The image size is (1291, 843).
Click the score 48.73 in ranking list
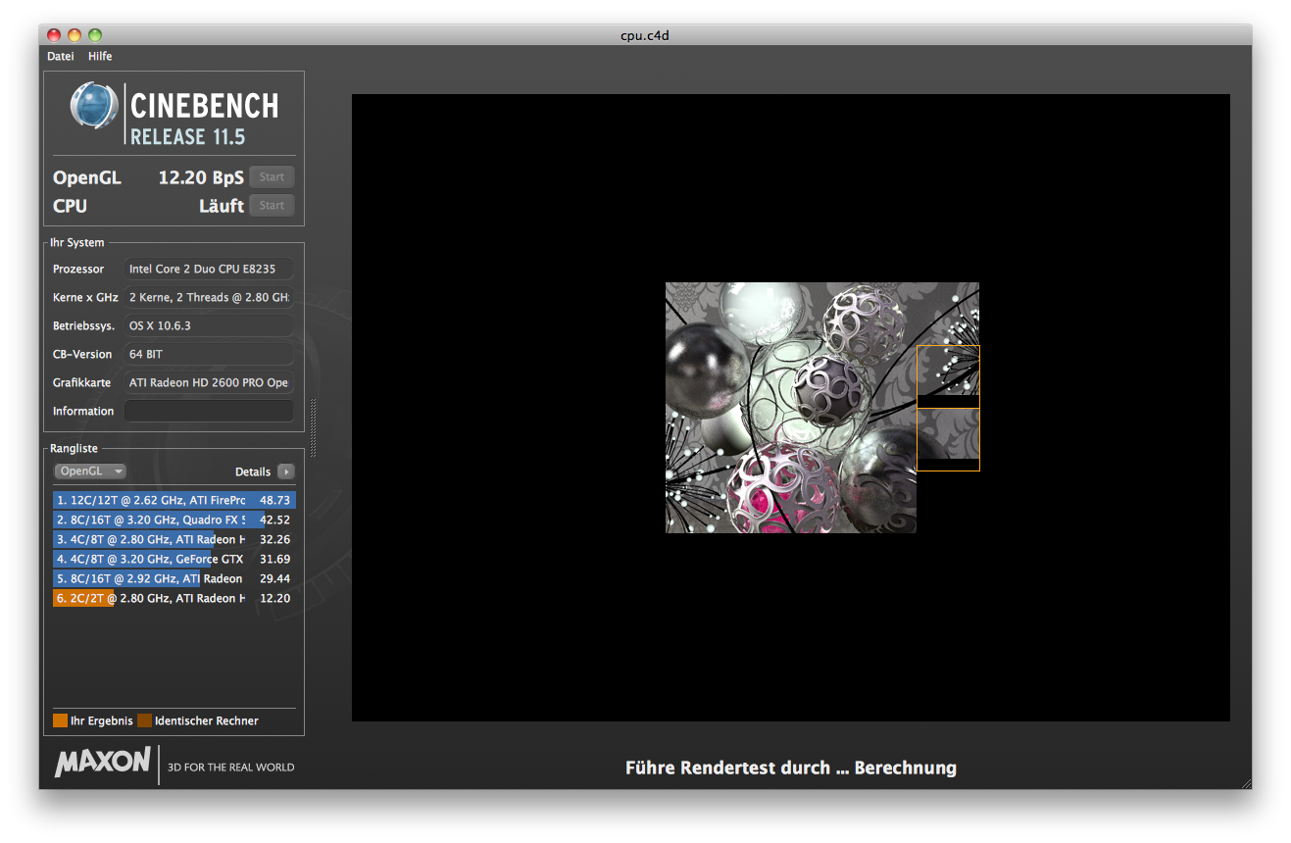[274, 500]
